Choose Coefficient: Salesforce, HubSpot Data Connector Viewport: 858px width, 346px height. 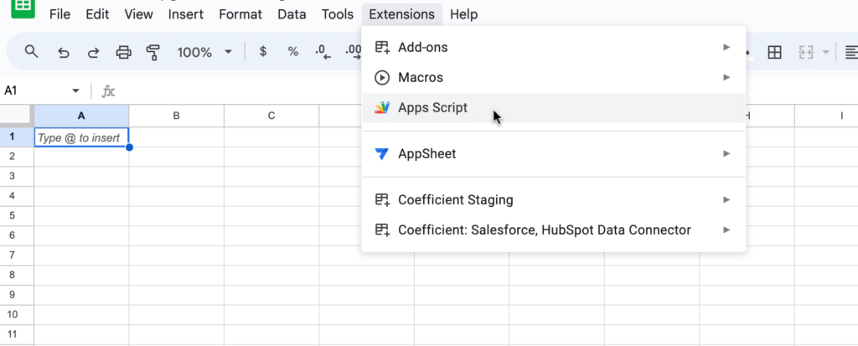(x=553, y=230)
